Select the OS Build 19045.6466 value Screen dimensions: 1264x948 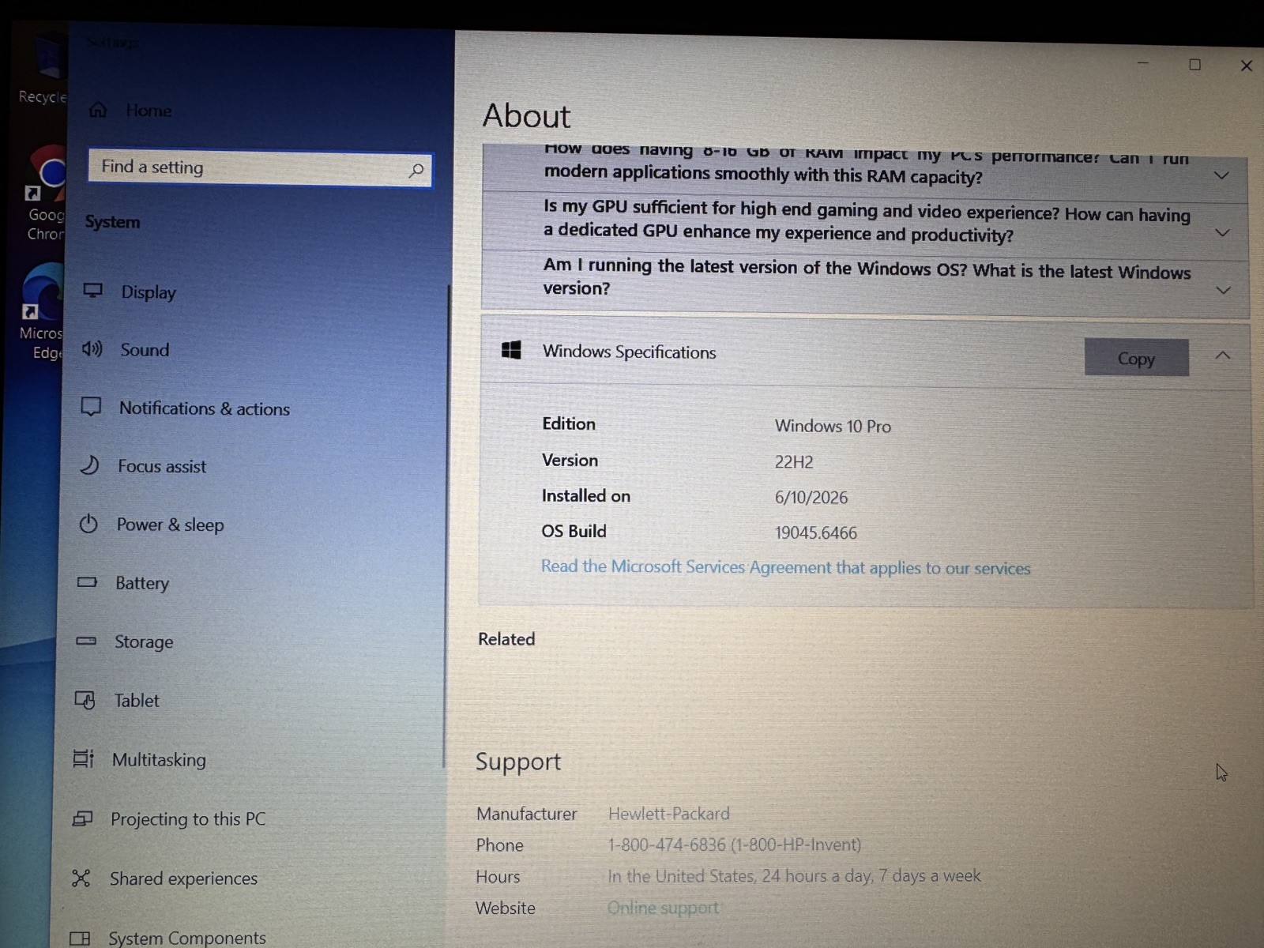tap(815, 532)
